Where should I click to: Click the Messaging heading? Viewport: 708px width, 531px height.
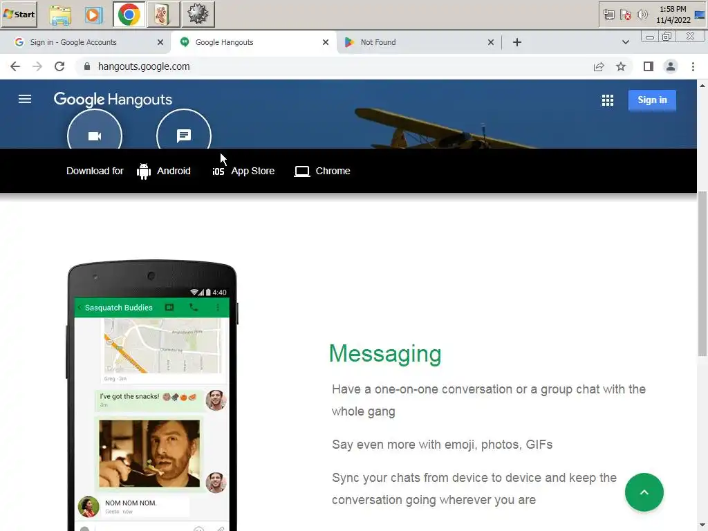[384, 353]
